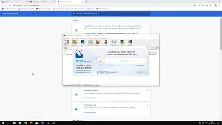Click the image file icon of the Screenshot_515.png entry
This screenshot has width=222, height=125.
pyautogui.click(x=76, y=94)
